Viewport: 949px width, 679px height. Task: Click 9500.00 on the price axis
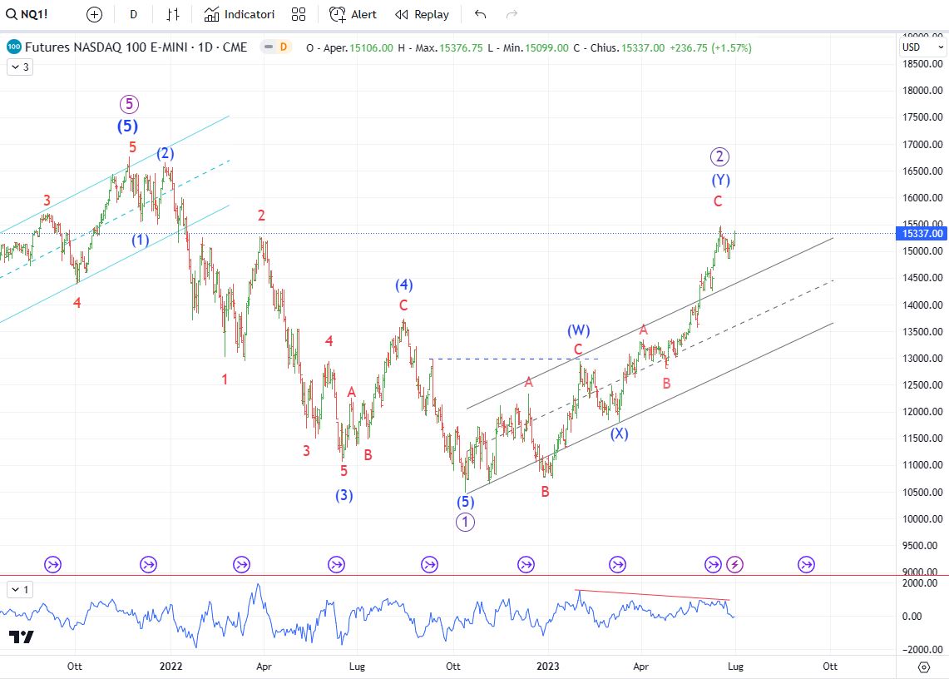coord(922,545)
